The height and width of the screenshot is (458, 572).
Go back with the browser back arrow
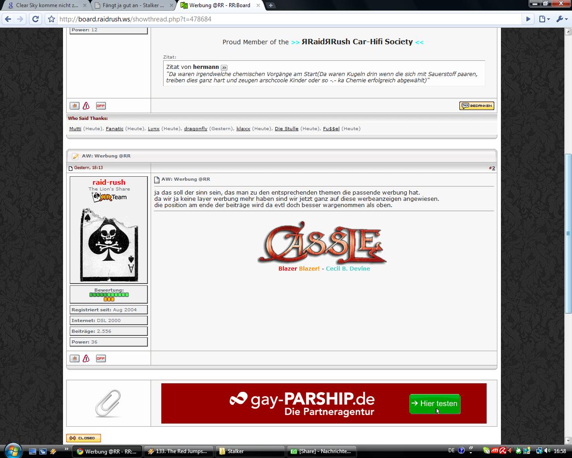point(8,19)
